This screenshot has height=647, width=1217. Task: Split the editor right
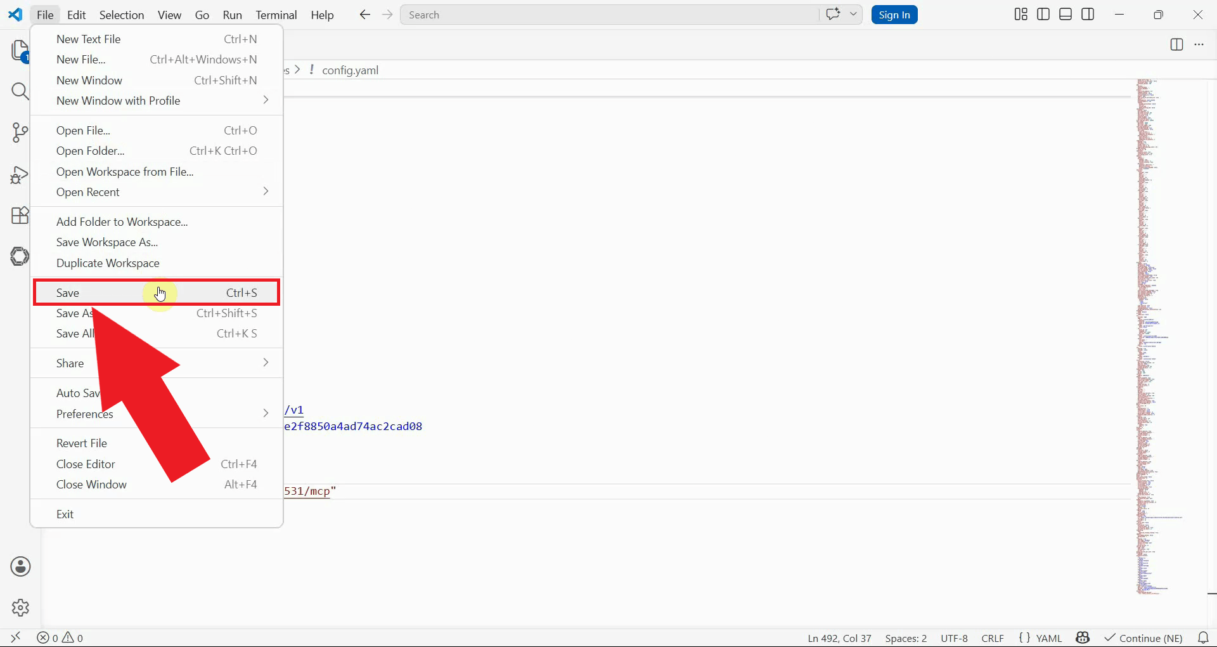pos(1176,44)
